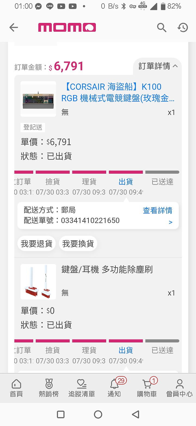Open 購物車 shopping cart icon
Viewport: 196px width, 426px height.
[147, 388]
